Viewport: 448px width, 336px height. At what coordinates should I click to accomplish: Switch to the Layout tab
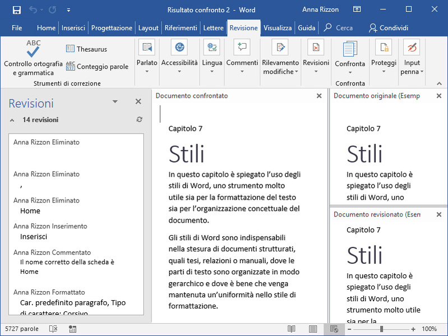click(148, 27)
